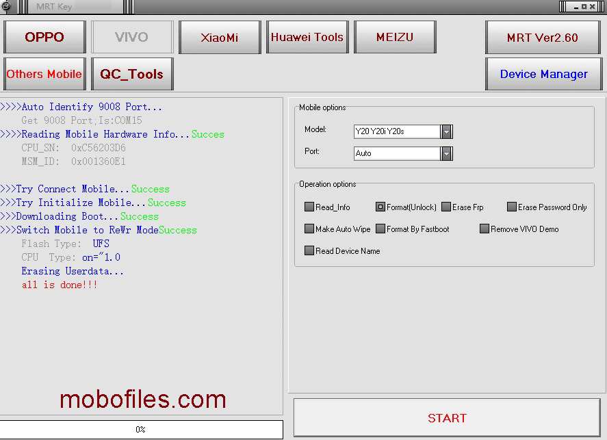The width and height of the screenshot is (607, 440).
Task: Click the app icon in title bar
Action: tap(5, 6)
